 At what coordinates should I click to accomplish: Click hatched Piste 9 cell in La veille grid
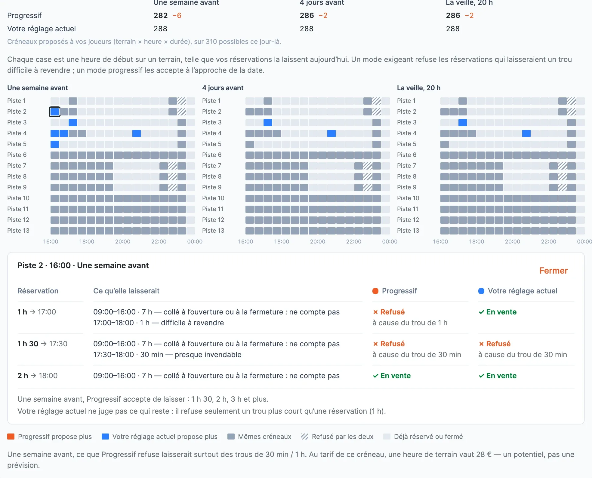point(563,188)
